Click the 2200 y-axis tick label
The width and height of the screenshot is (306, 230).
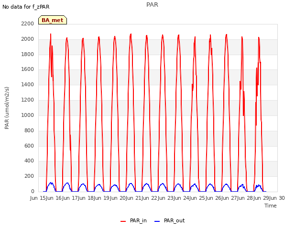click(x=28, y=23)
